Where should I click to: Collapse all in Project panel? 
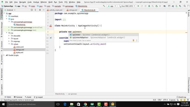point(35,10)
